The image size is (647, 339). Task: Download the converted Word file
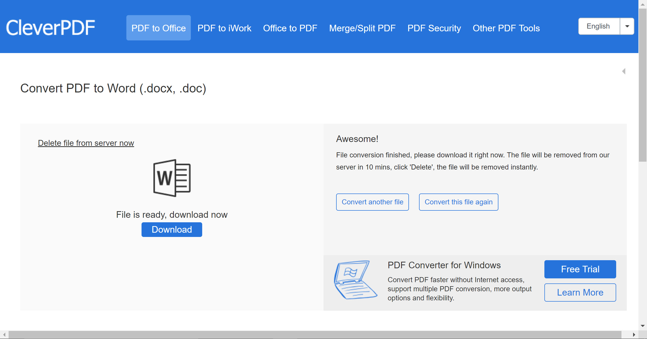point(172,230)
